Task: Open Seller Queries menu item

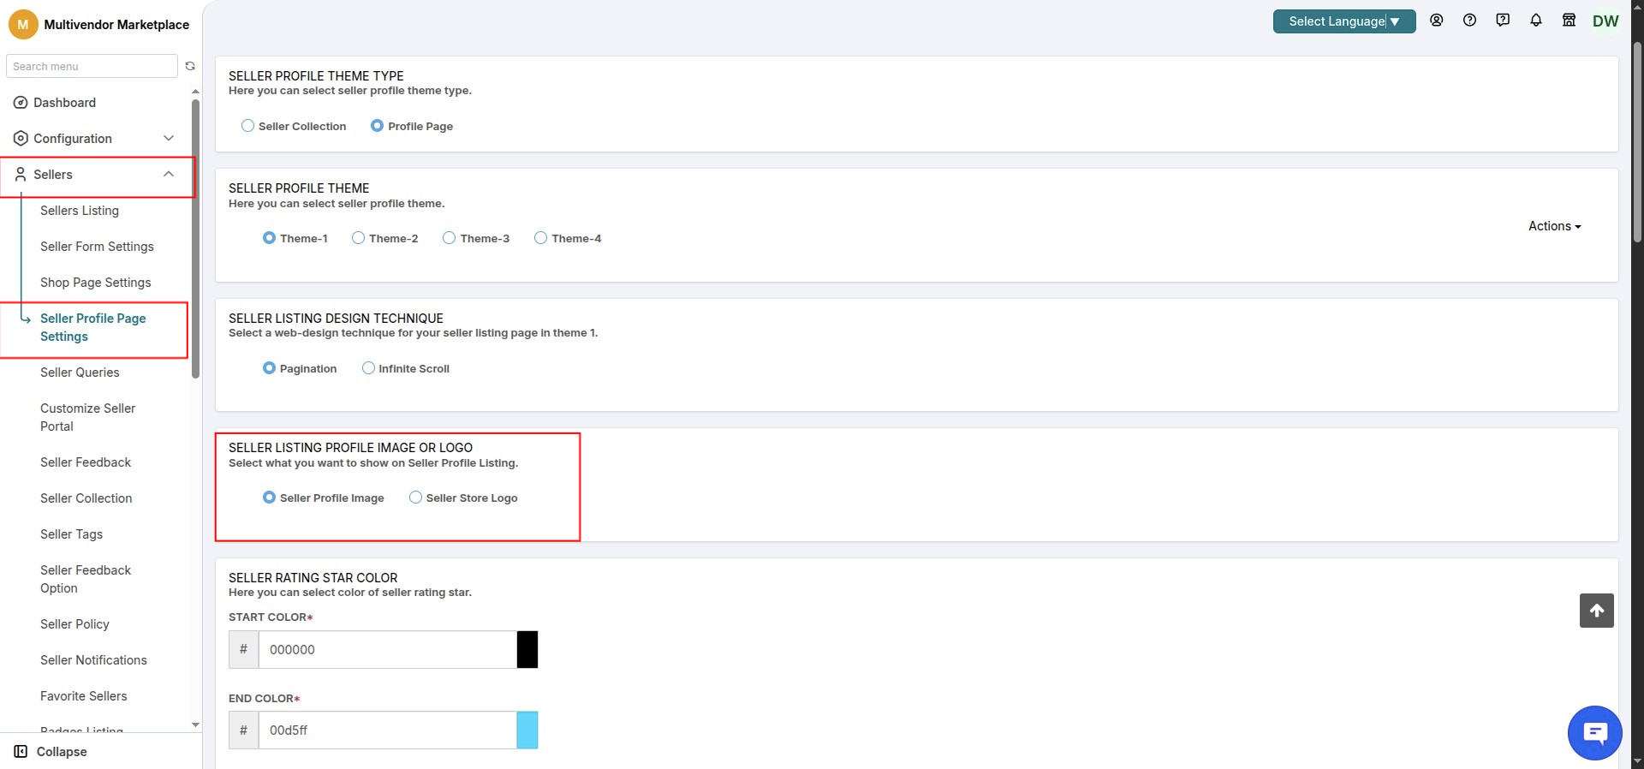Action: pos(80,373)
